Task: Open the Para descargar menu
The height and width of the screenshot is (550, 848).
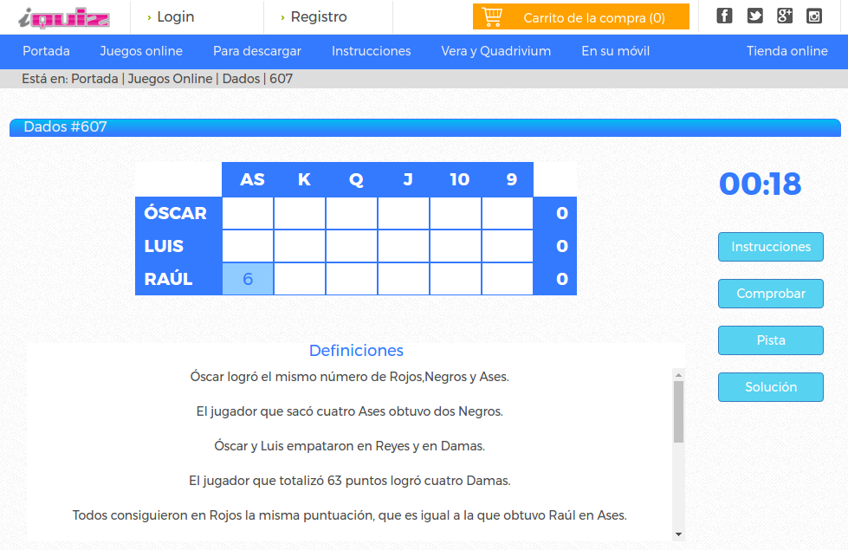Action: click(x=257, y=51)
